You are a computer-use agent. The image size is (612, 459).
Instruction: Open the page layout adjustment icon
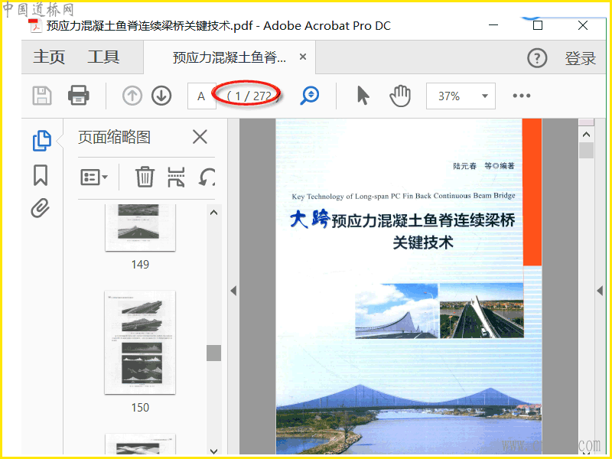pyautogui.click(x=176, y=177)
